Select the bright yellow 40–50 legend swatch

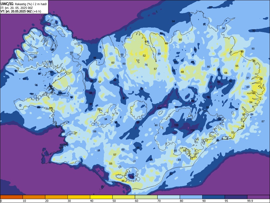tap(101, 197)
